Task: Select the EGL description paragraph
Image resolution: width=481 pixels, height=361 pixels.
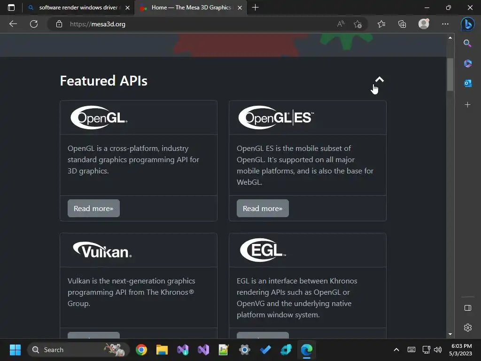Action: pyautogui.click(x=297, y=298)
